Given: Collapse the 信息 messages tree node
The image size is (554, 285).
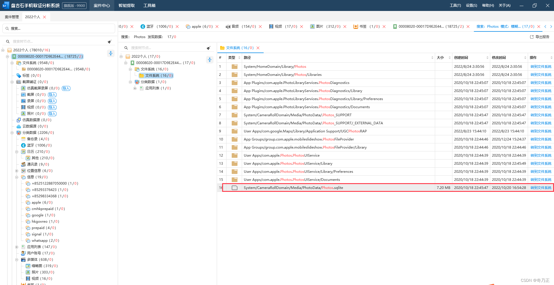Looking at the screenshot, I should pyautogui.click(x=17, y=177).
